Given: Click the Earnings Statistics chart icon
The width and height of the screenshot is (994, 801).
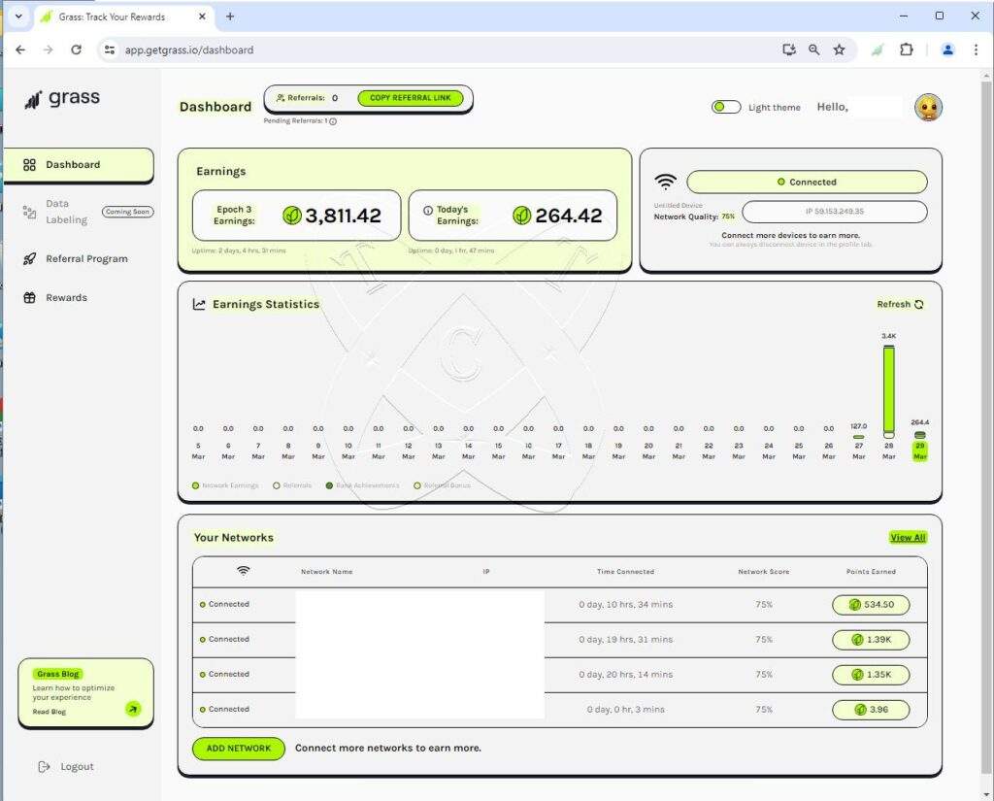Looking at the screenshot, I should pyautogui.click(x=199, y=305).
